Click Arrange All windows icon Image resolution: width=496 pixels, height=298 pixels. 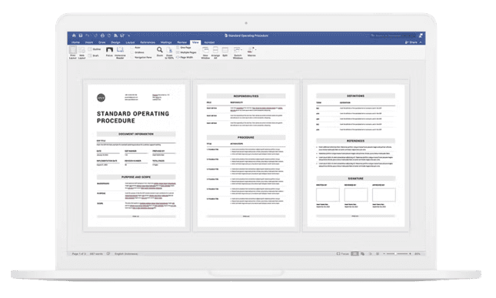point(215,52)
